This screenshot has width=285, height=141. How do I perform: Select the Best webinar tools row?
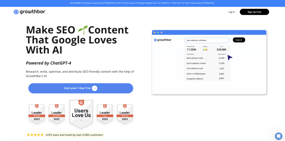(x=207, y=58)
